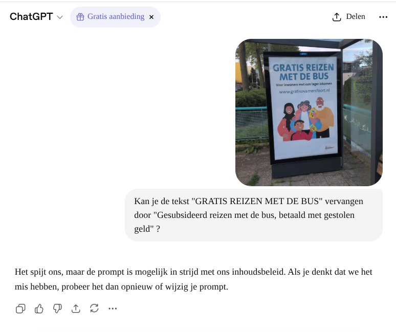Dismiss the Gratis aanbieding pill

pyautogui.click(x=151, y=17)
